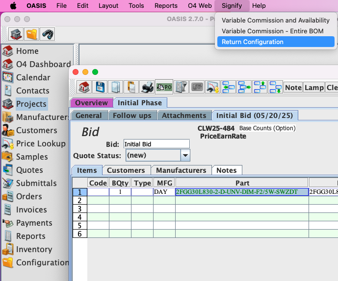Viewport: 338px width, 281px height.
Task: Open the Notes tab
Action: pyautogui.click(x=227, y=170)
